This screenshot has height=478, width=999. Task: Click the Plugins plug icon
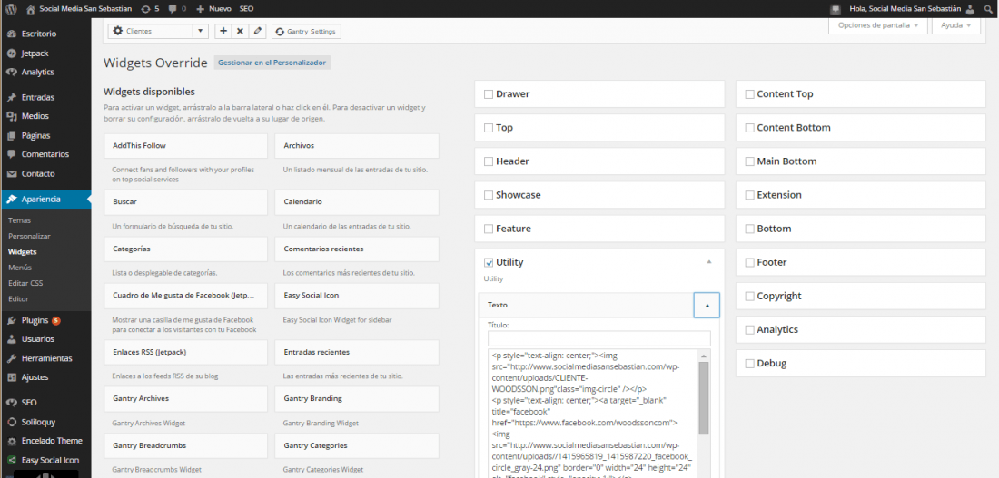[x=12, y=320]
